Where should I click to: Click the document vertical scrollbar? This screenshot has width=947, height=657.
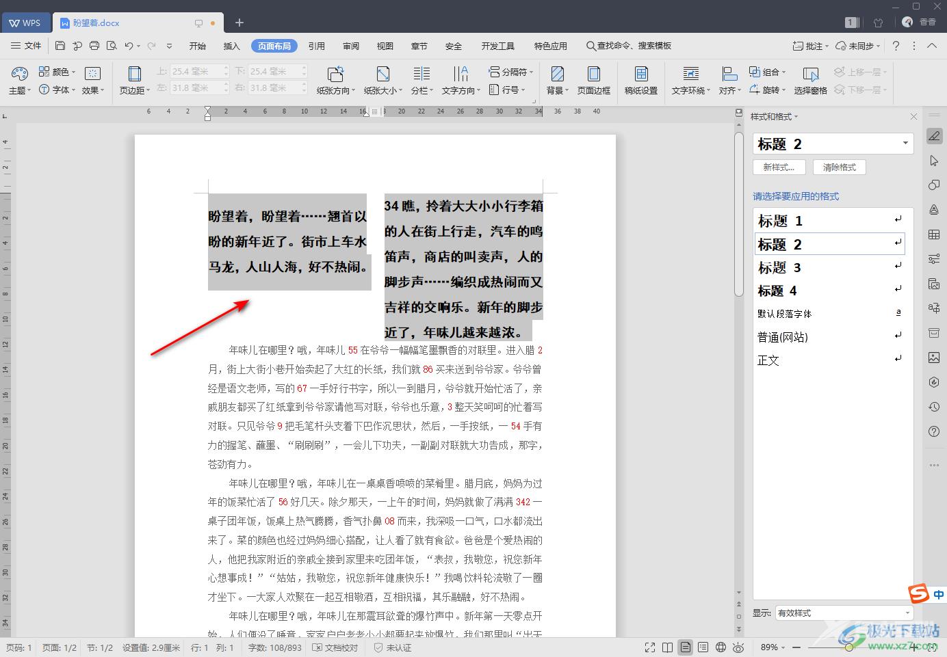point(739,214)
